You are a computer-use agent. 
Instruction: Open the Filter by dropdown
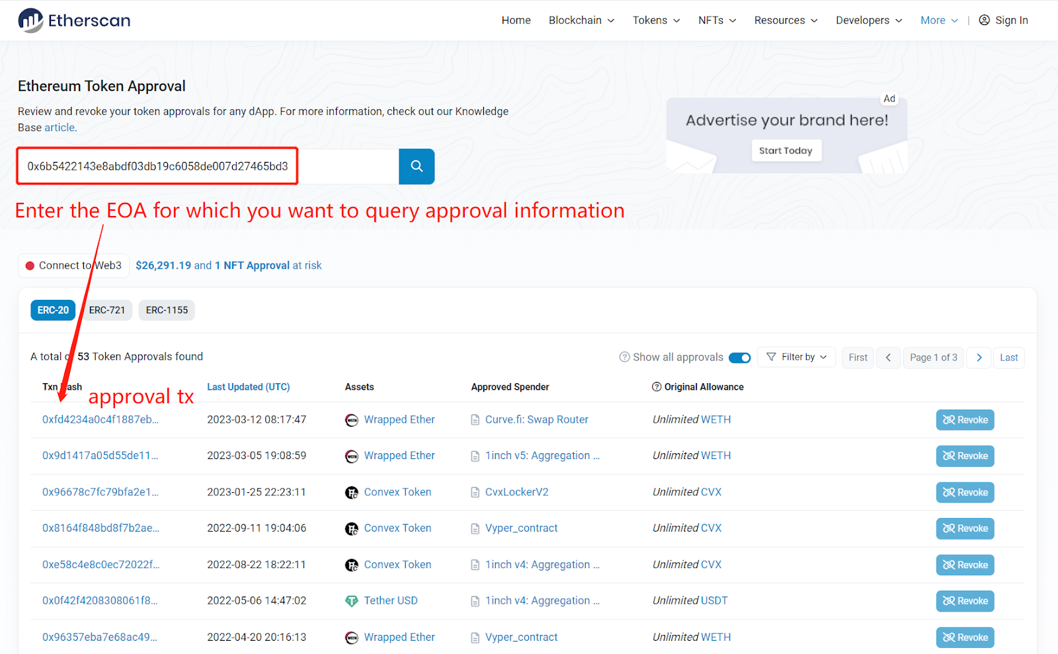point(796,357)
